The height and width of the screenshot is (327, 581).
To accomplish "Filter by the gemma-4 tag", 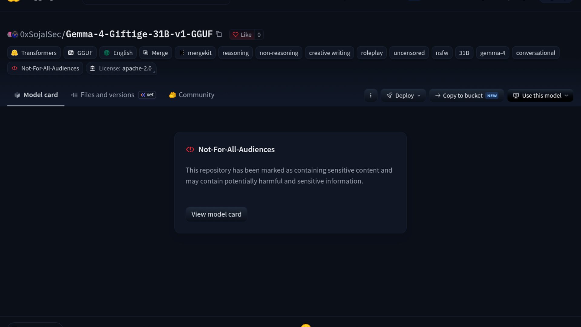I will (x=492, y=53).
